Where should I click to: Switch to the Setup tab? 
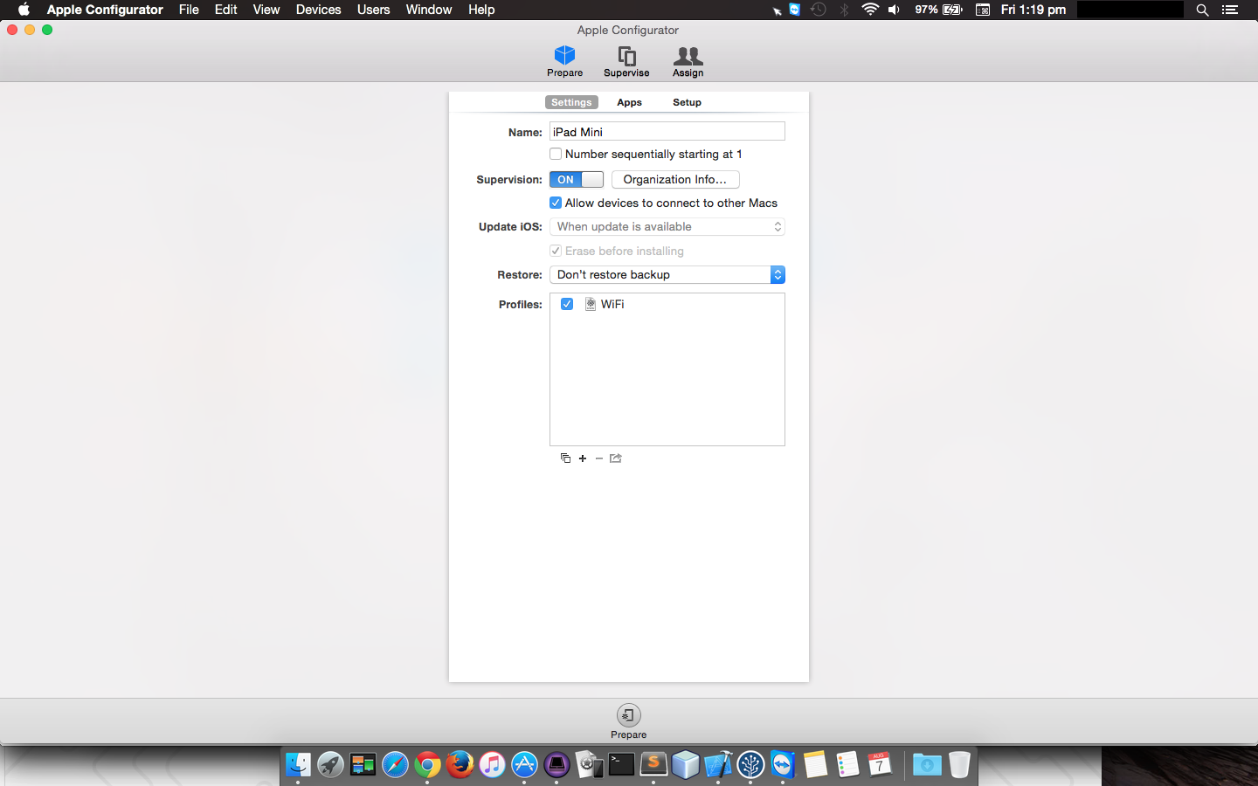point(687,102)
